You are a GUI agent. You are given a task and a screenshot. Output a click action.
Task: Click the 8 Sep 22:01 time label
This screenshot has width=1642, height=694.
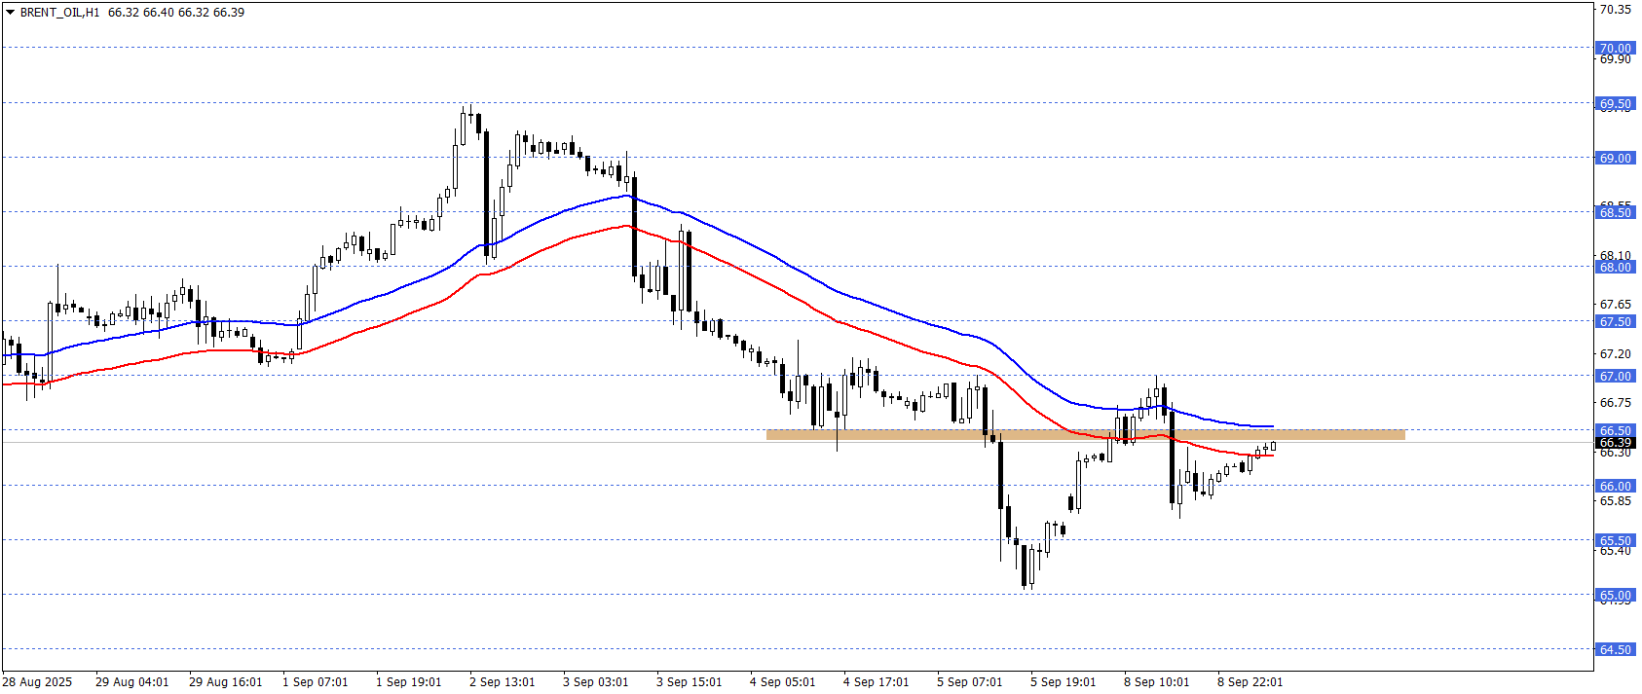(1250, 682)
